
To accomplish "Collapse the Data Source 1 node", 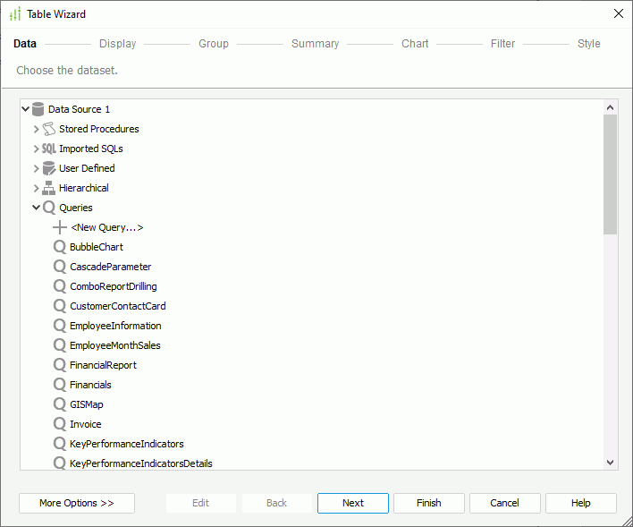I will (25, 109).
